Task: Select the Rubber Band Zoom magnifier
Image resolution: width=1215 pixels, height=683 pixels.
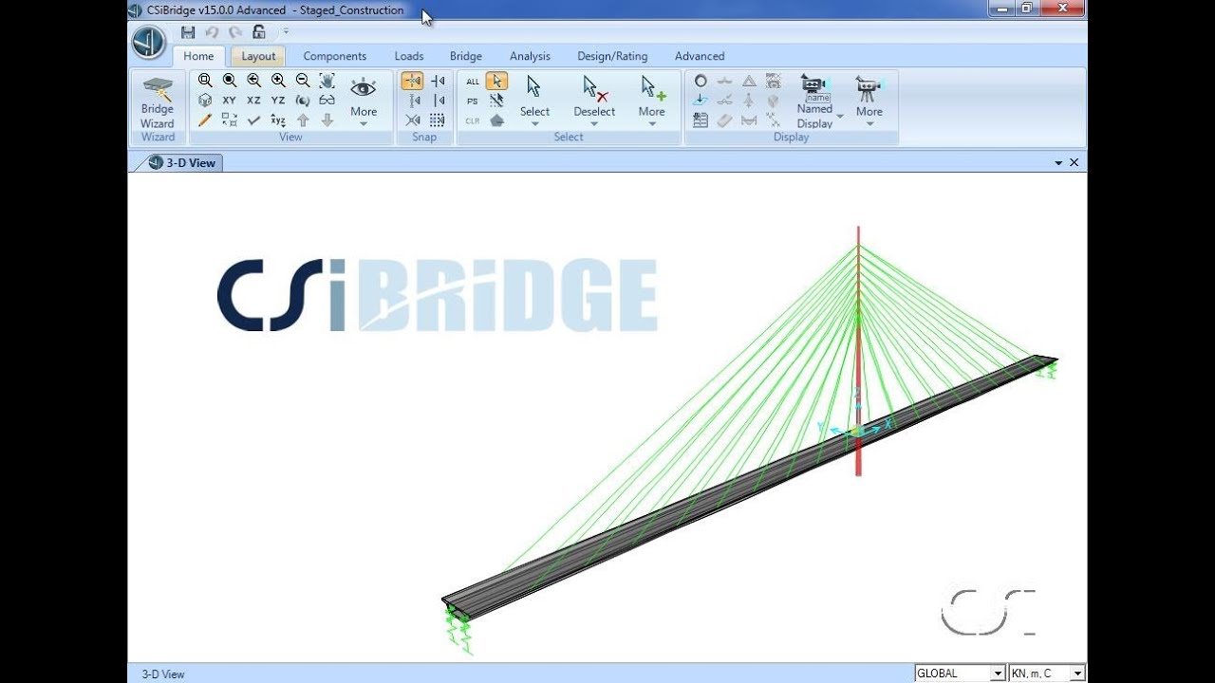Action: point(205,81)
